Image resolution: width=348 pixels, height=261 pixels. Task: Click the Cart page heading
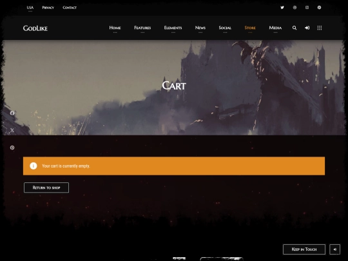pos(174,86)
